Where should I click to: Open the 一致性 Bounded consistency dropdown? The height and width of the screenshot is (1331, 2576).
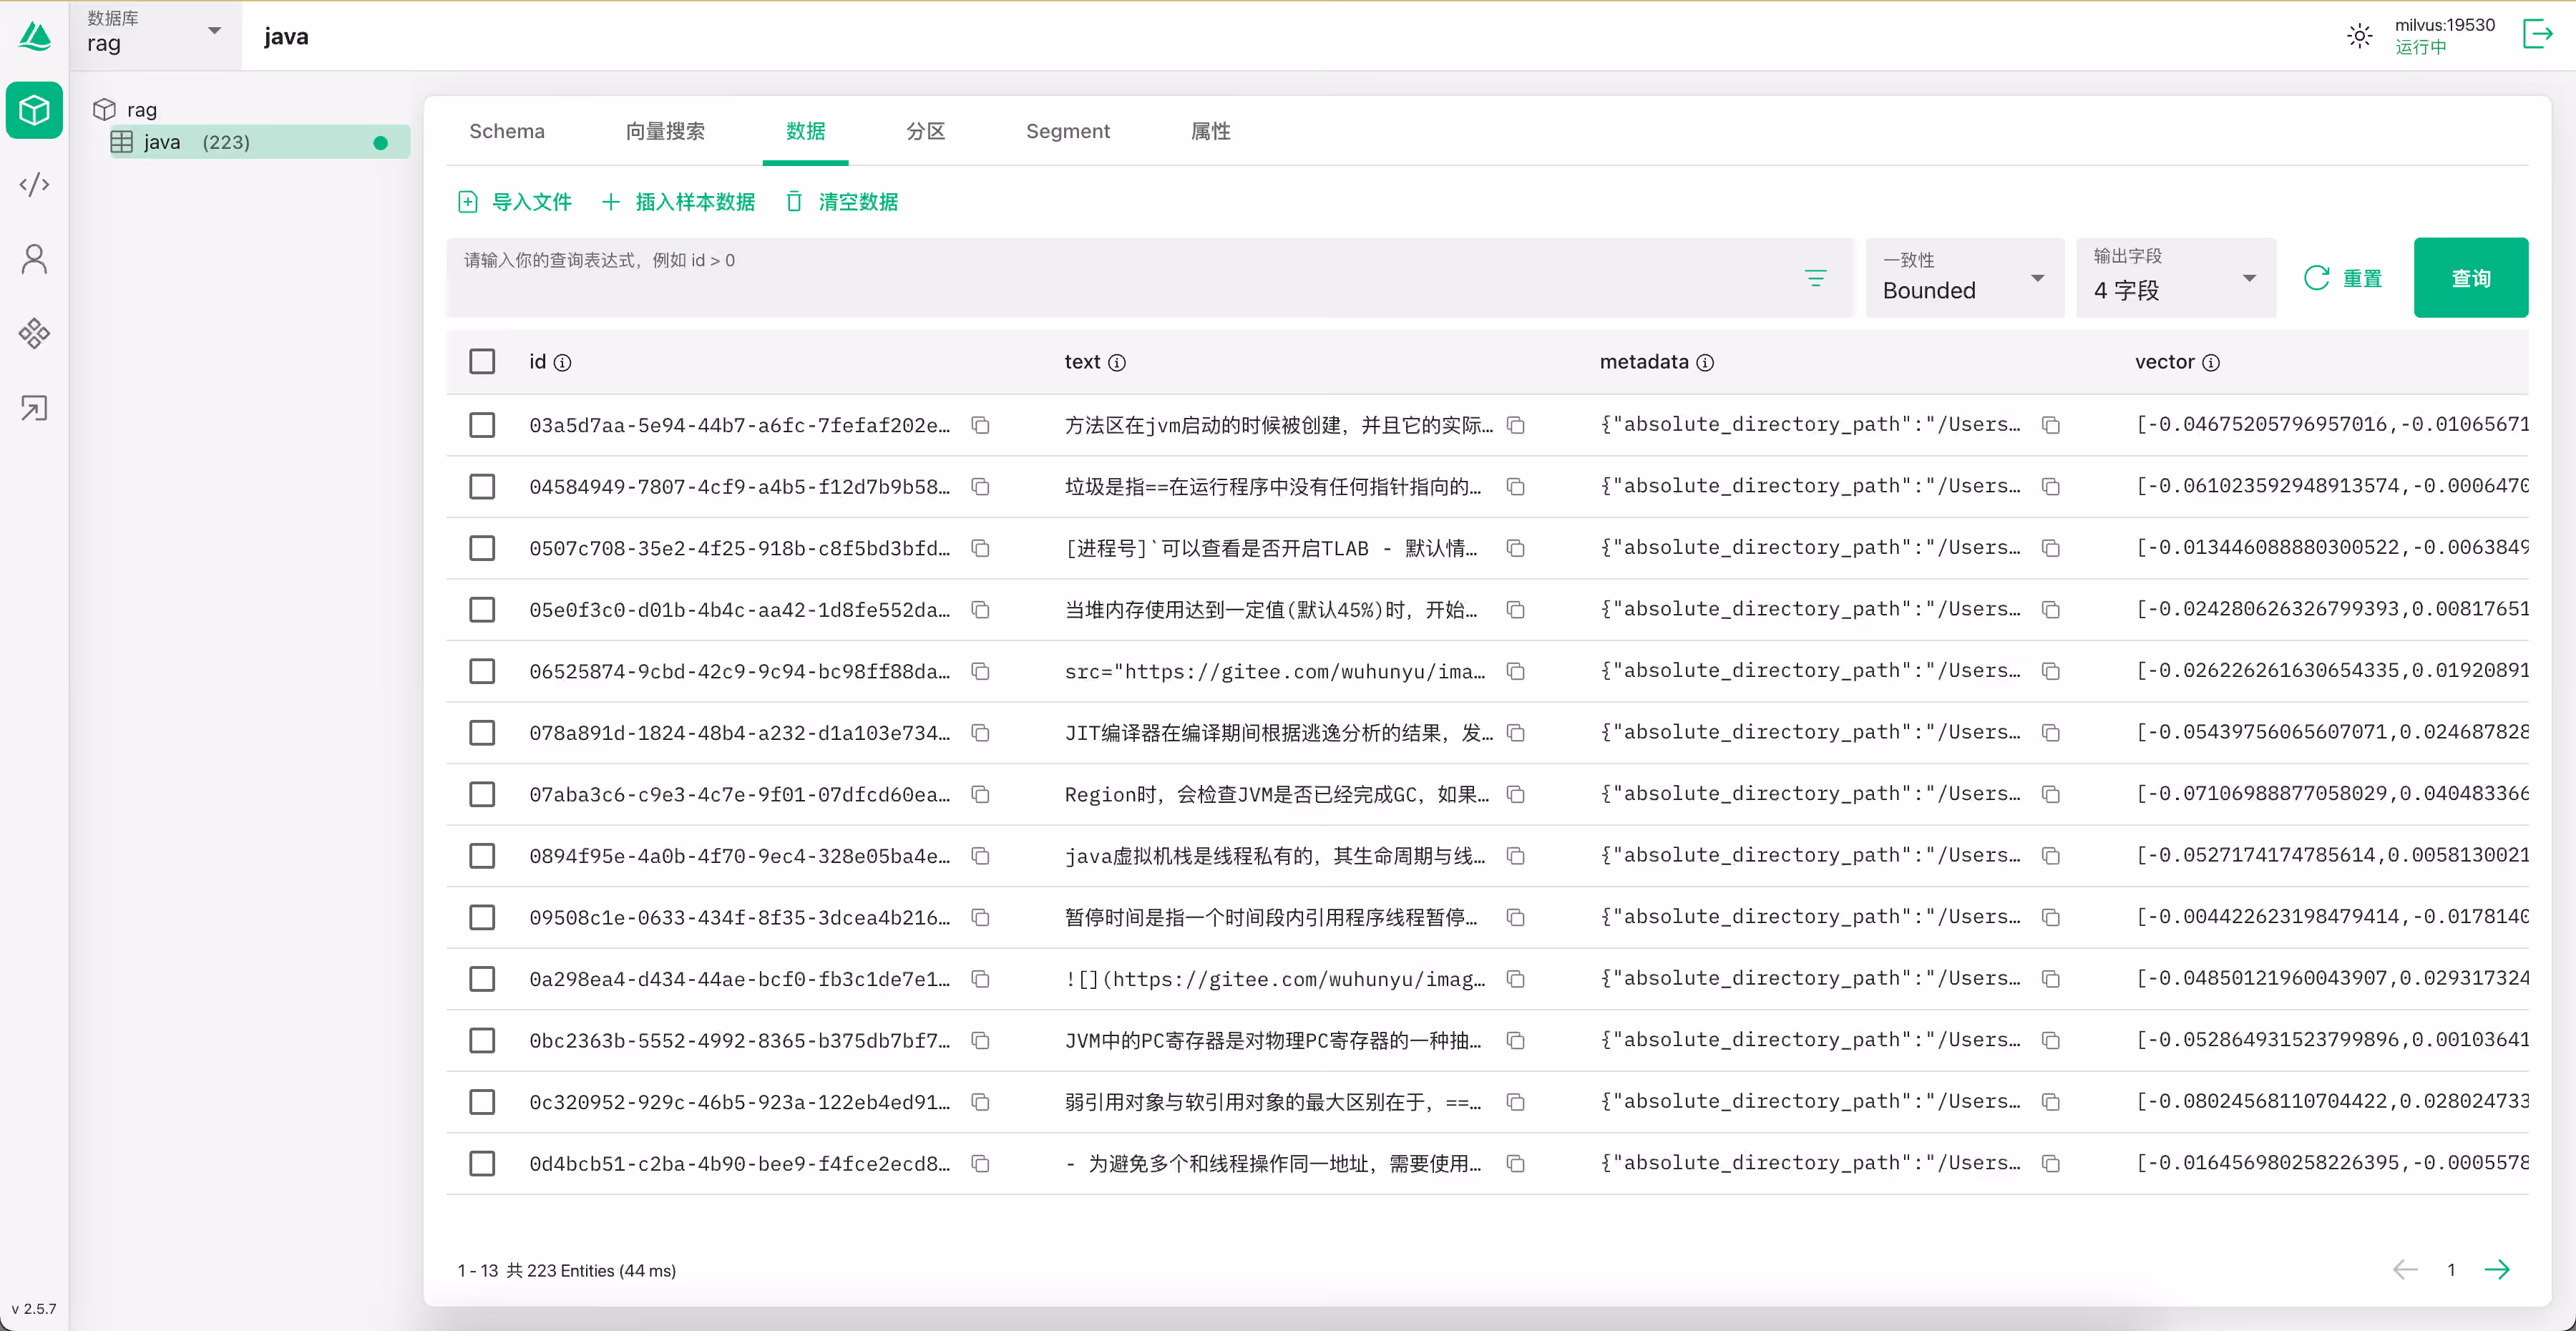[x=1964, y=278]
